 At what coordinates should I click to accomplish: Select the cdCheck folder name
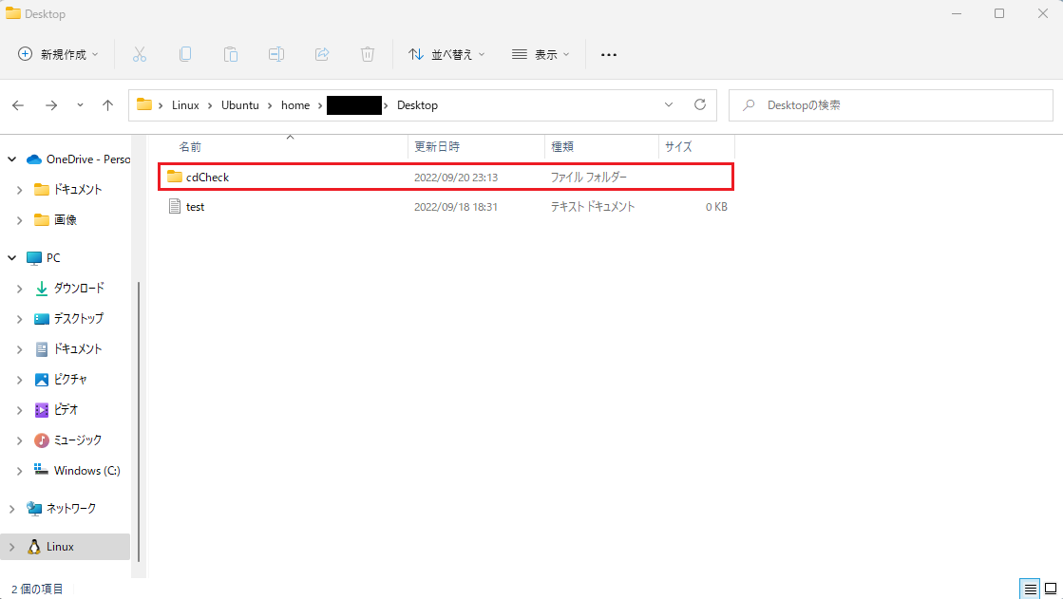(207, 177)
